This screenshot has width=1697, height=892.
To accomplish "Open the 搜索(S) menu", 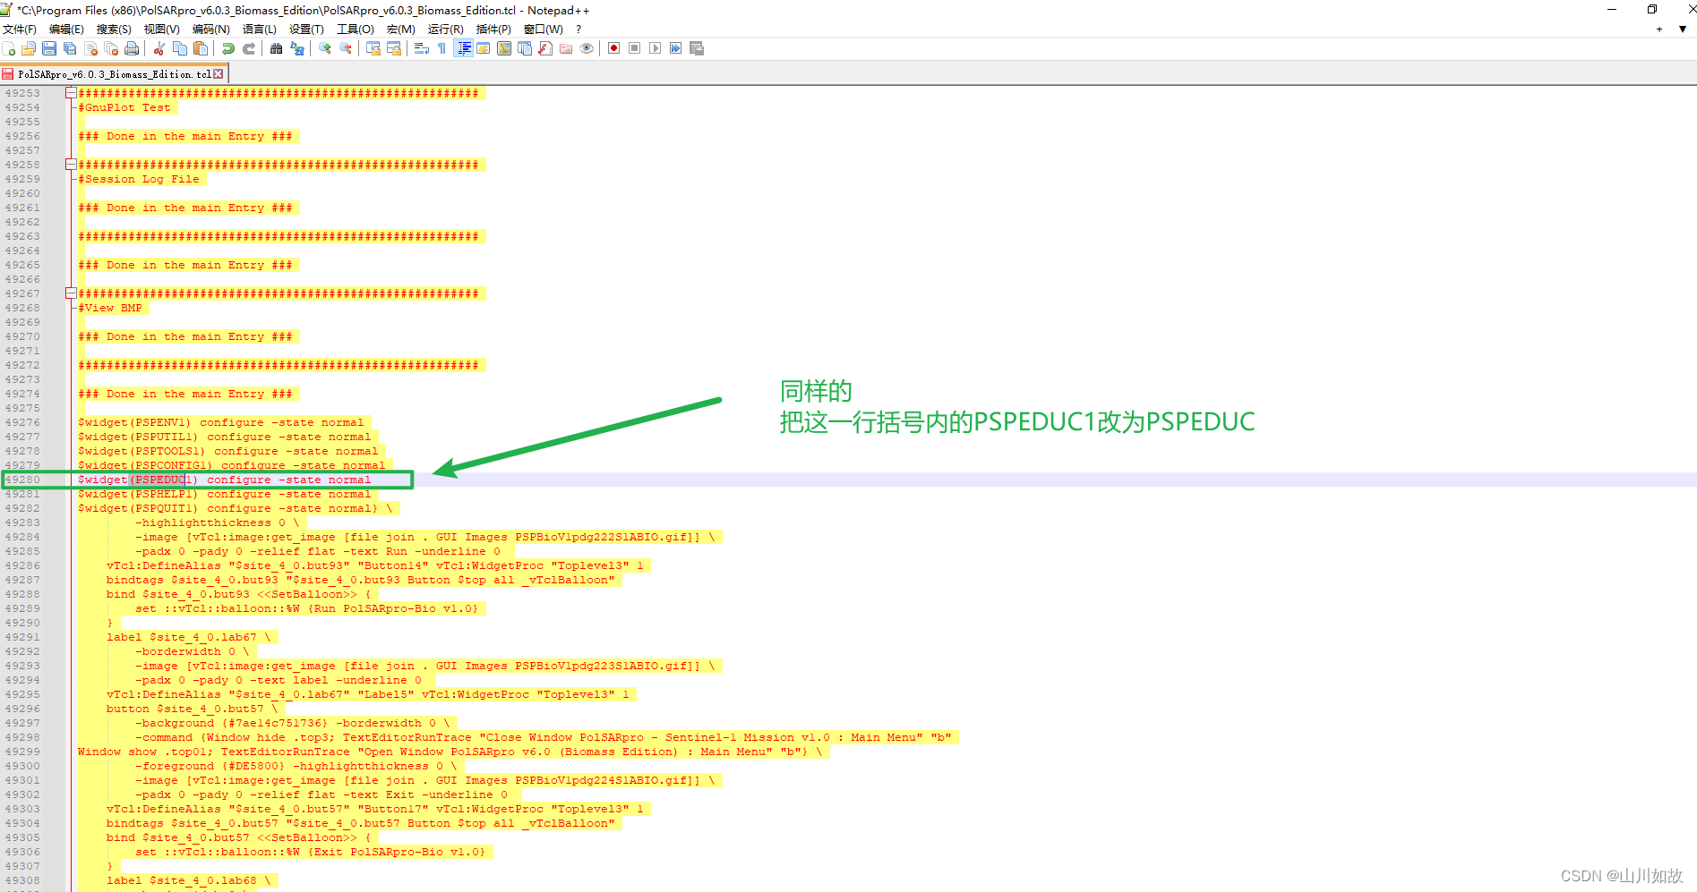I will [x=114, y=30].
